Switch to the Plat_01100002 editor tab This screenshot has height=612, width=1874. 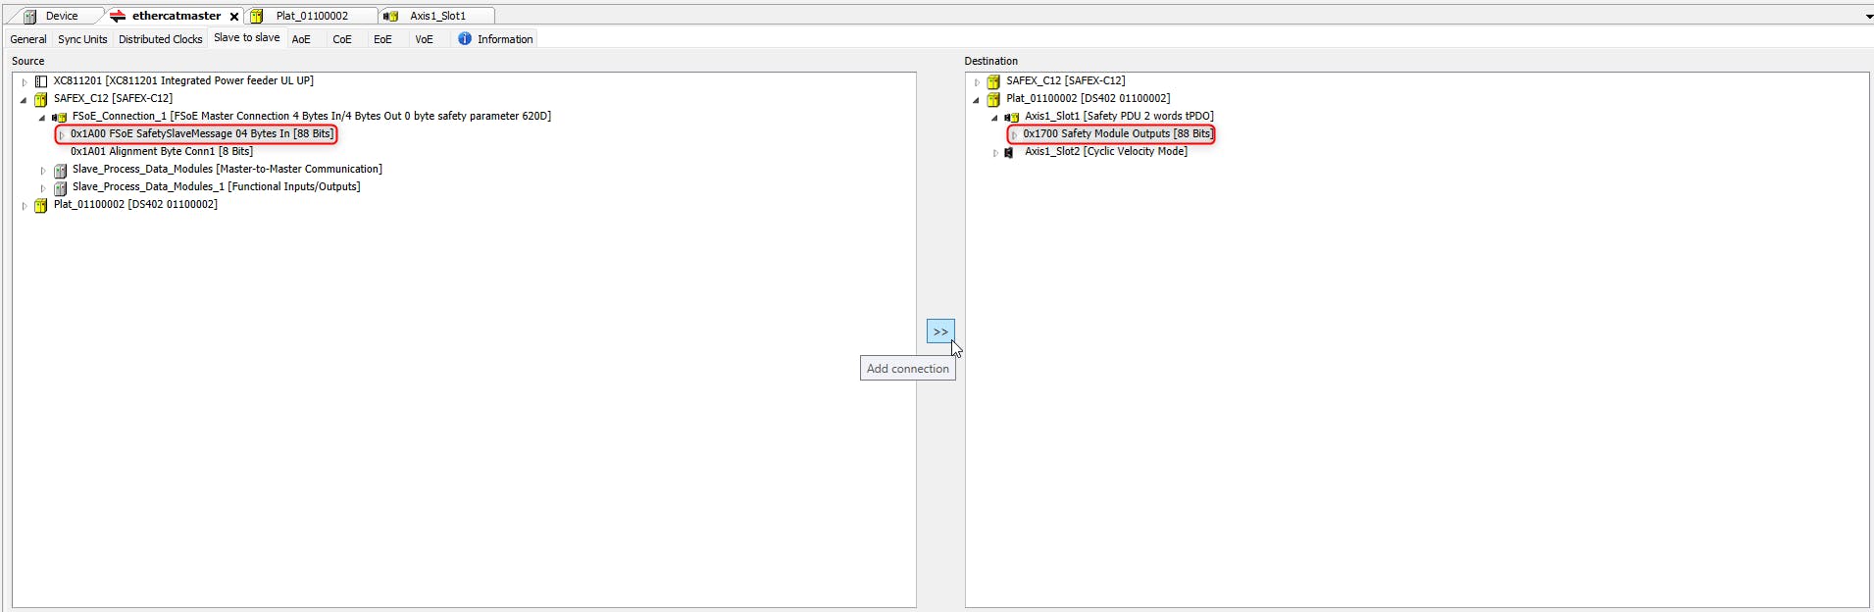click(x=311, y=17)
